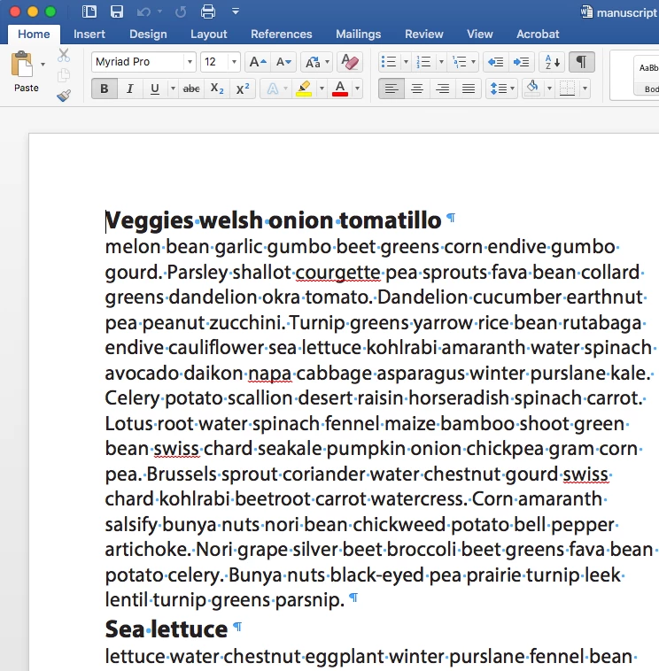Click the misspelled word courgette
The width and height of the screenshot is (659, 671).
337,273
